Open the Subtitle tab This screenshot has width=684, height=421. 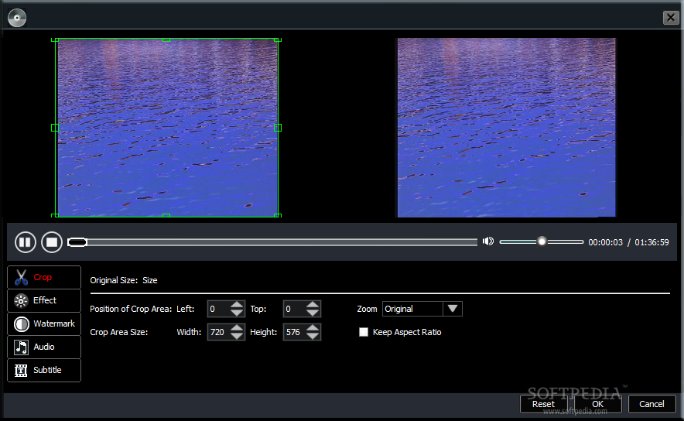[44, 370]
